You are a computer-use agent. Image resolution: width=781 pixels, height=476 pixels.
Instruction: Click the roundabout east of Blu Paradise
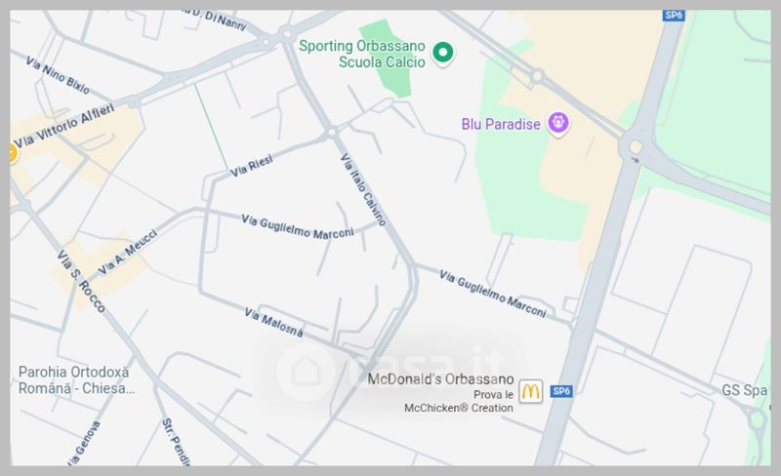(636, 147)
